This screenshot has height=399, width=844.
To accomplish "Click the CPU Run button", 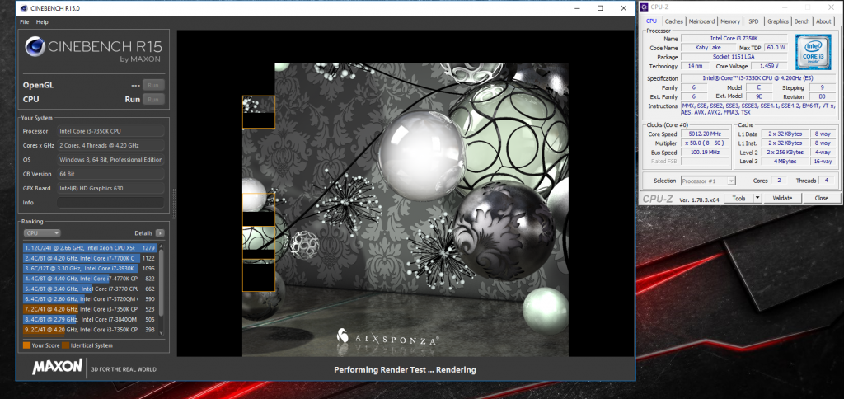I will (x=153, y=99).
